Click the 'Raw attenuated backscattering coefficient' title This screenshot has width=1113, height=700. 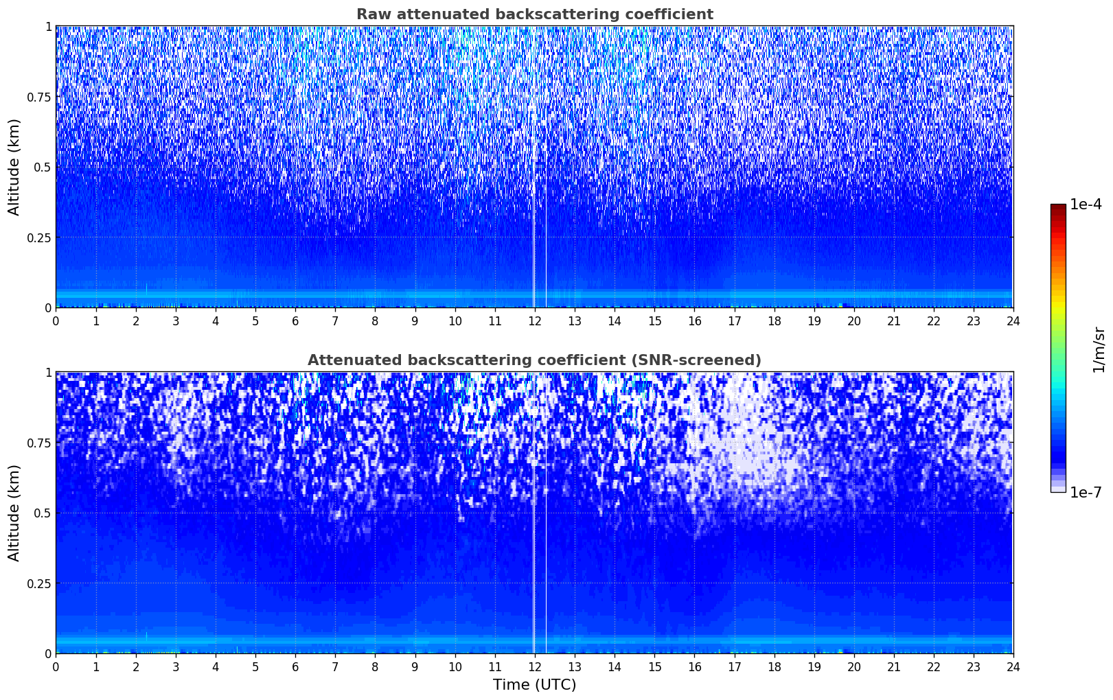pyautogui.click(x=534, y=14)
